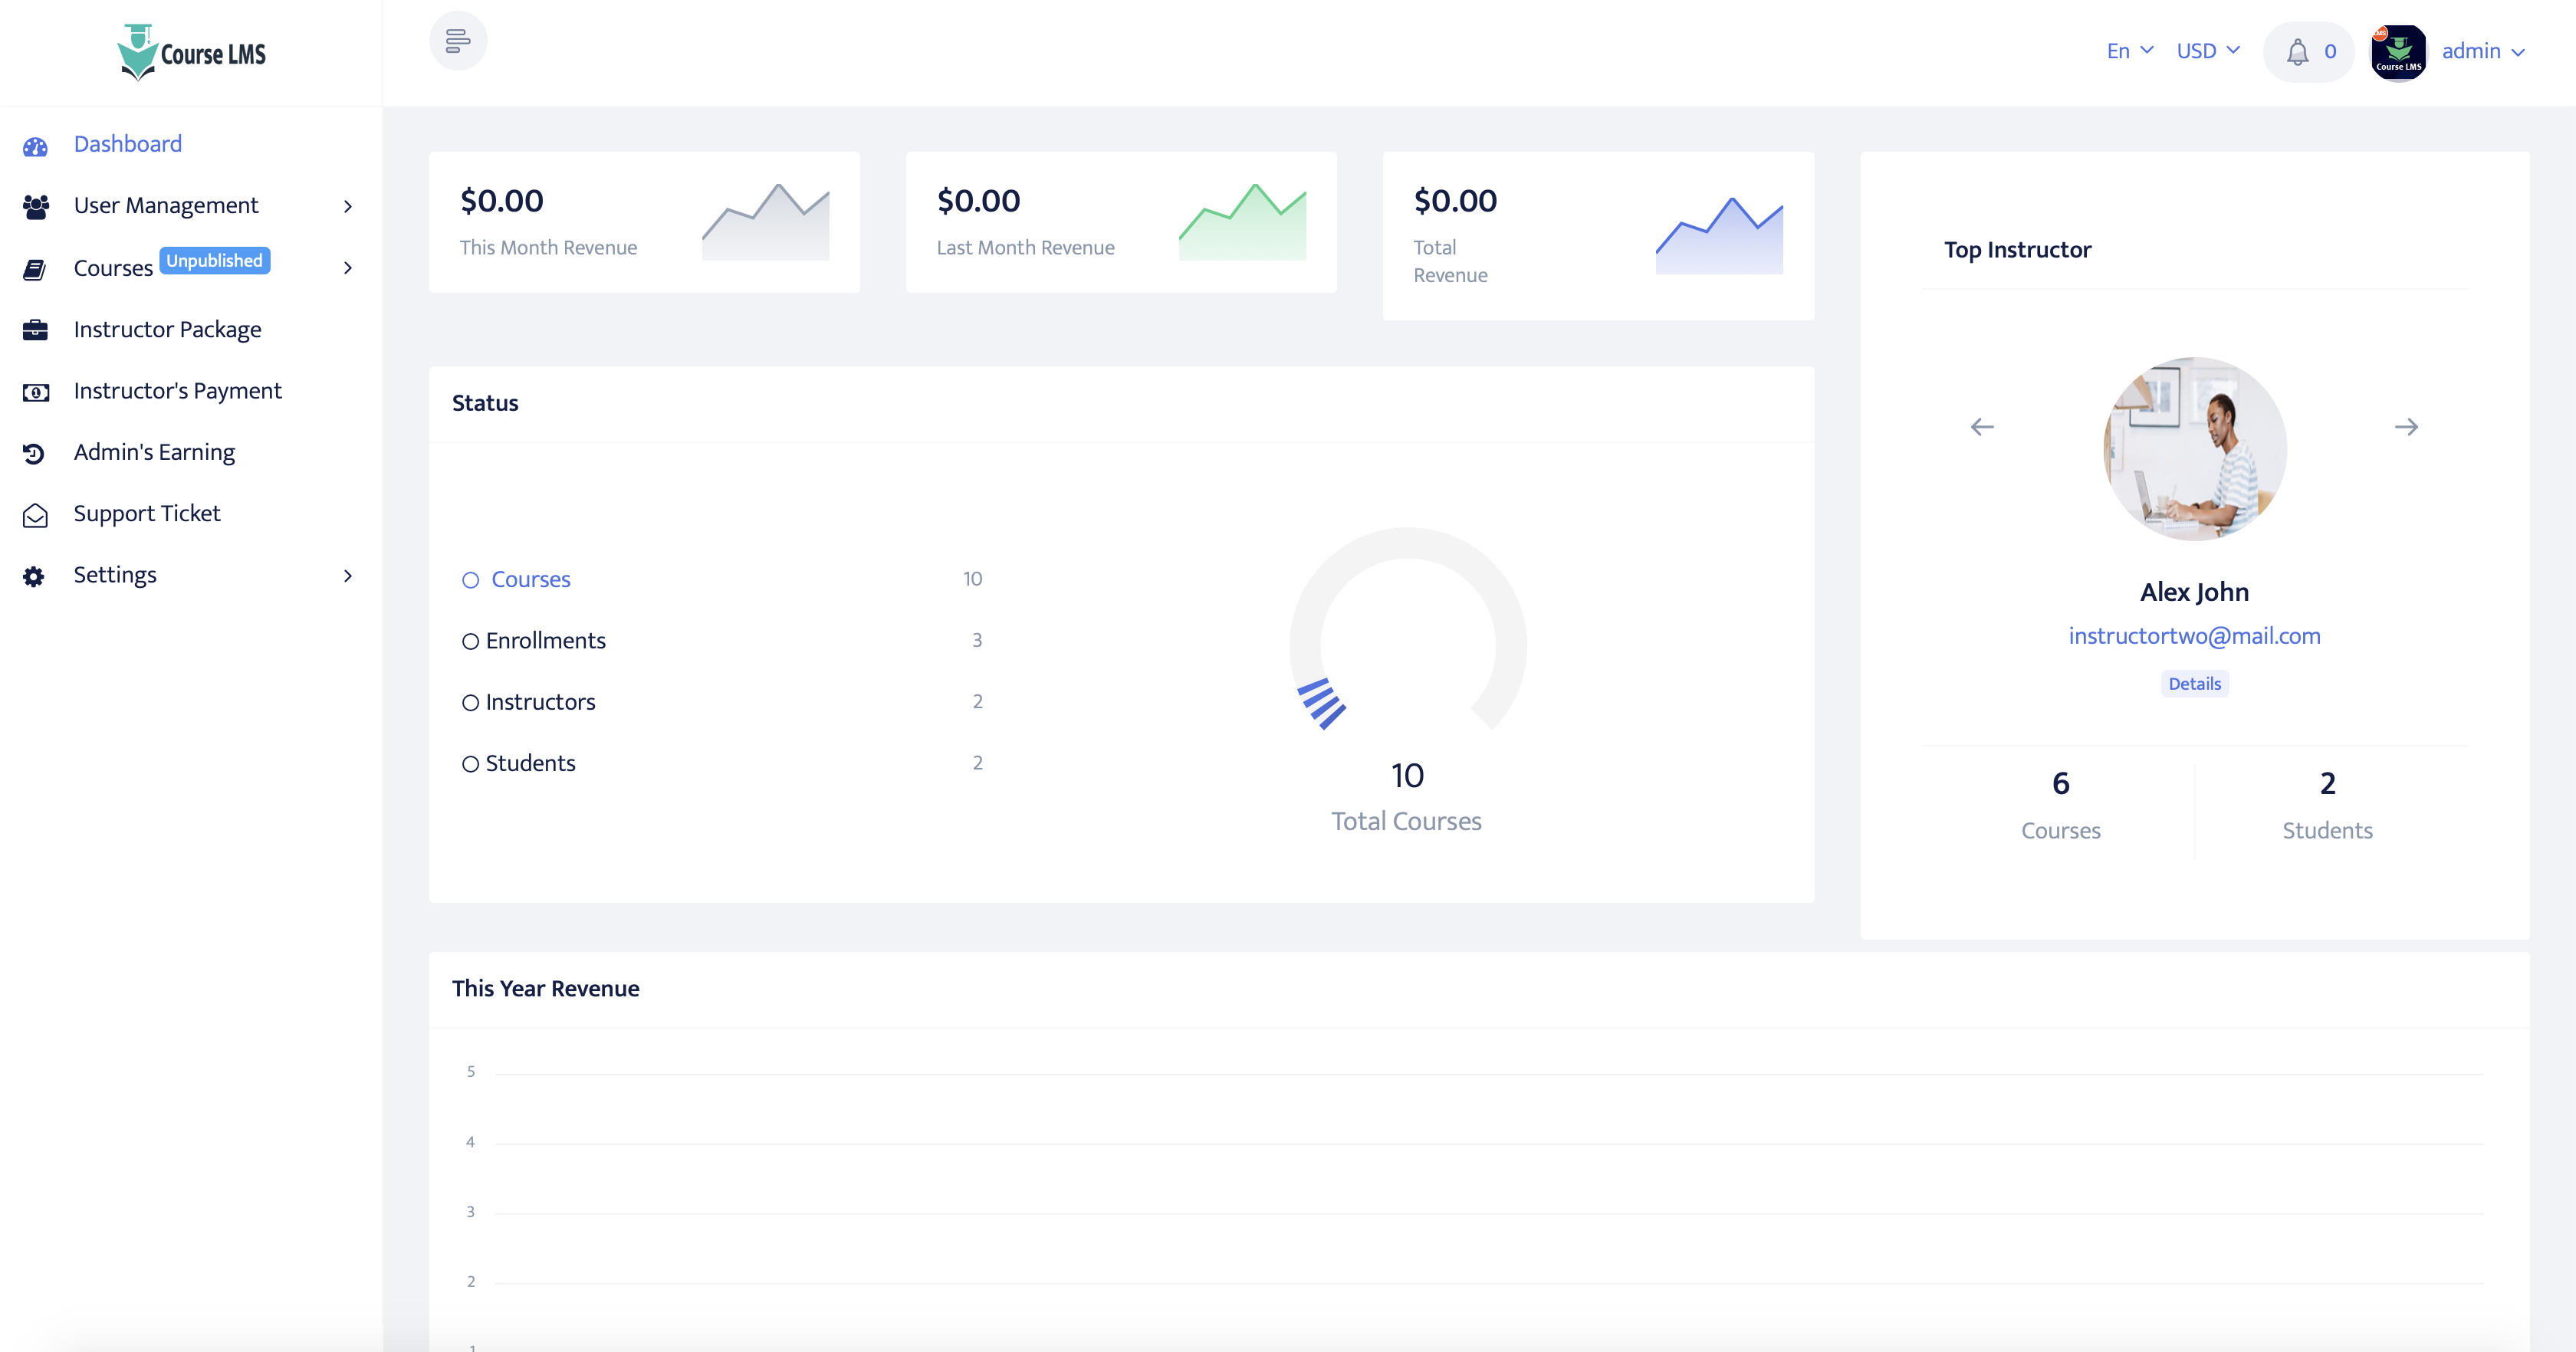The image size is (2576, 1352).
Task: Click the Dashboard gauge icon in sidebar
Action: (x=35, y=146)
